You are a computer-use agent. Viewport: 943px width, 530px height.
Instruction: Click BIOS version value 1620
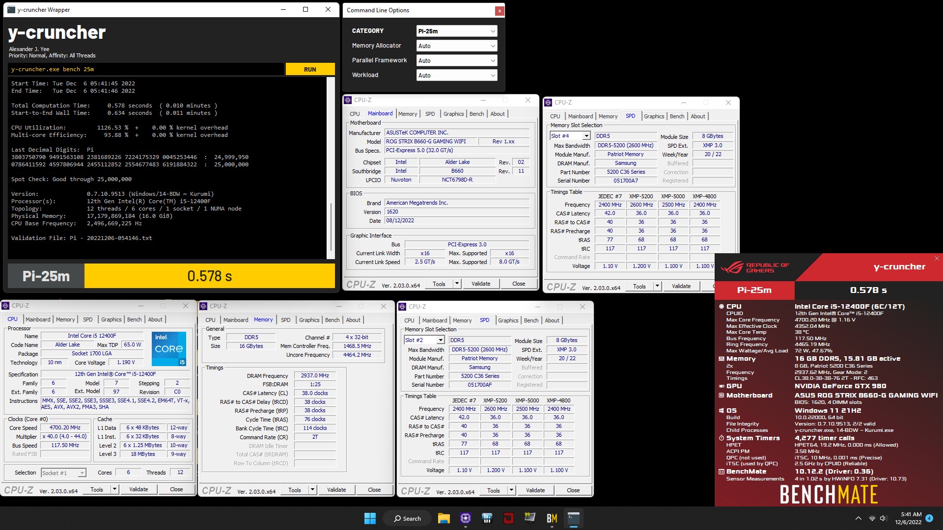click(x=457, y=212)
